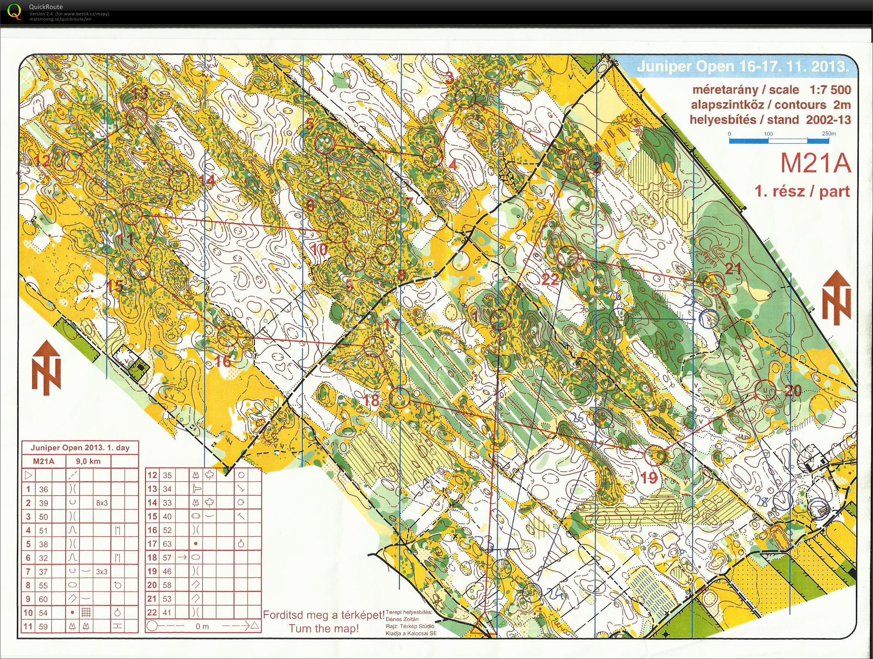Click the north arrow above the description table
873x659 pixels.
pos(46,367)
